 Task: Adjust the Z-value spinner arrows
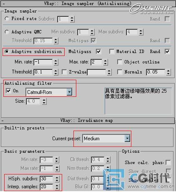point(109,72)
